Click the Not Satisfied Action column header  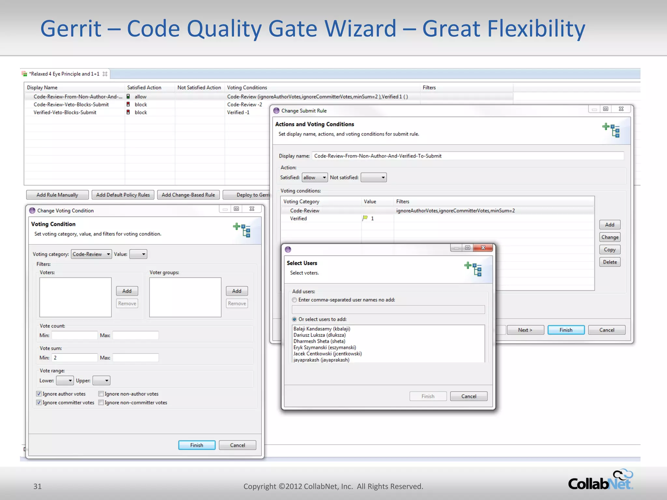pyautogui.click(x=199, y=87)
